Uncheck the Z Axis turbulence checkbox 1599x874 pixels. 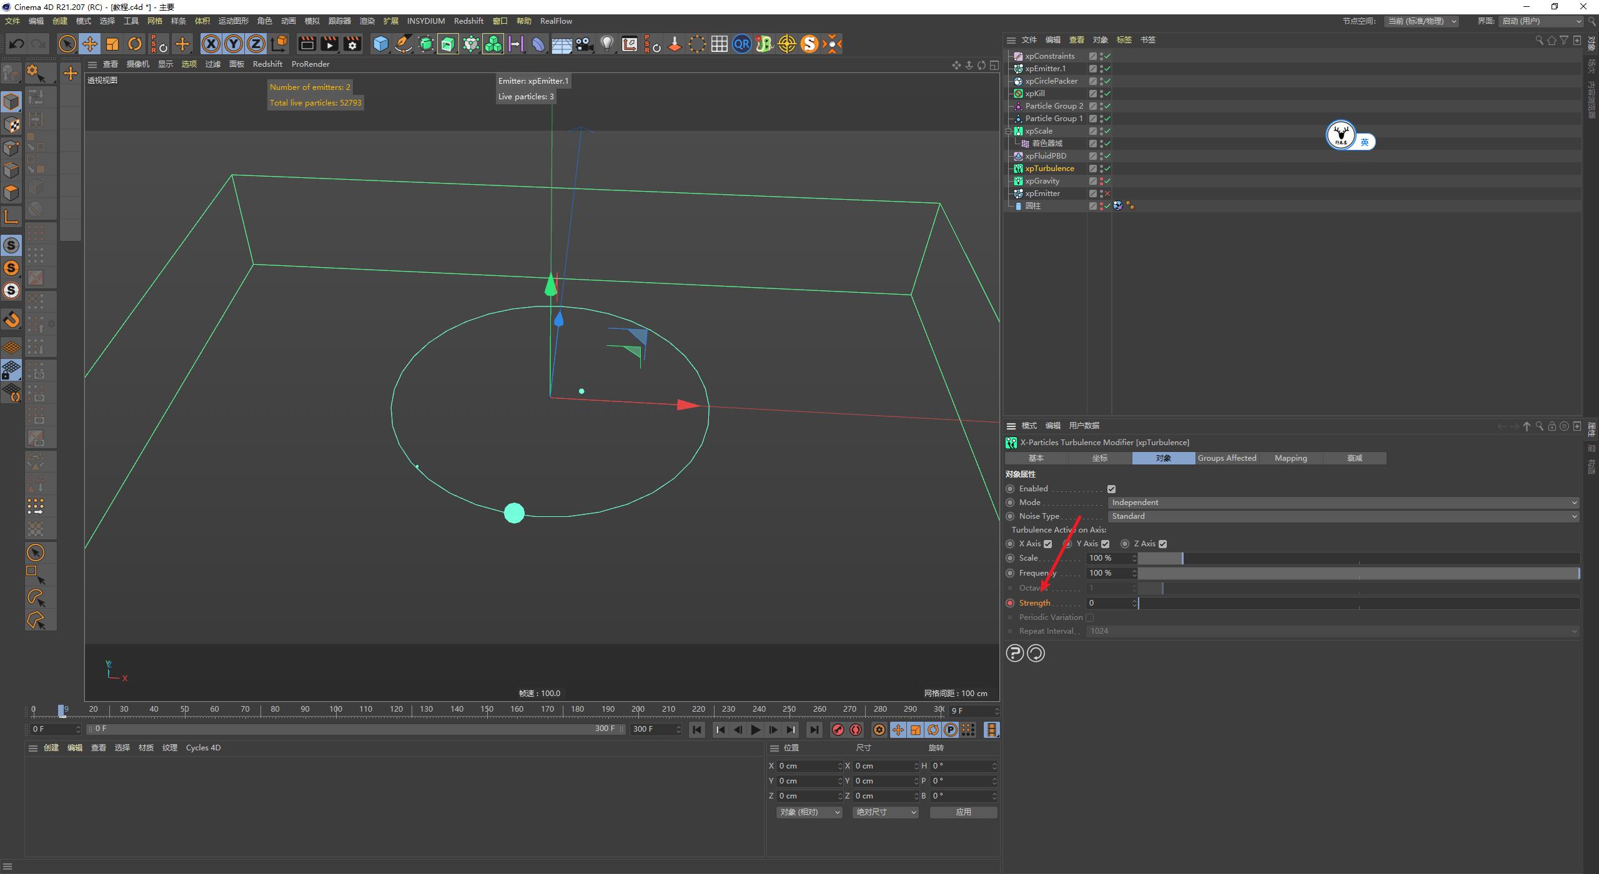click(x=1163, y=543)
